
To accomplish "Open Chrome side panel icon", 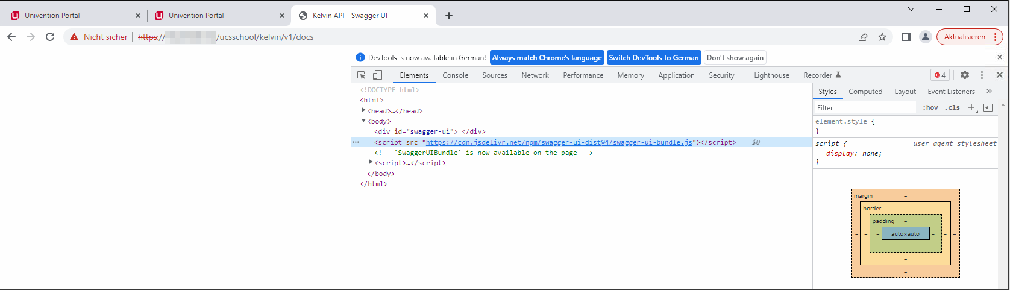I will coord(906,37).
